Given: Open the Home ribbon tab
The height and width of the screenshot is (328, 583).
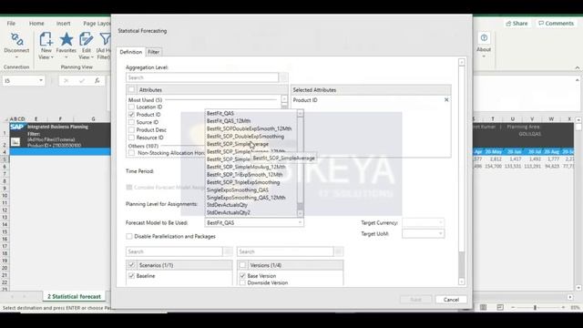Looking at the screenshot, I should [x=36, y=24].
